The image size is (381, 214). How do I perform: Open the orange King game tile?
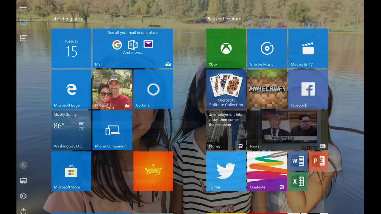(153, 171)
